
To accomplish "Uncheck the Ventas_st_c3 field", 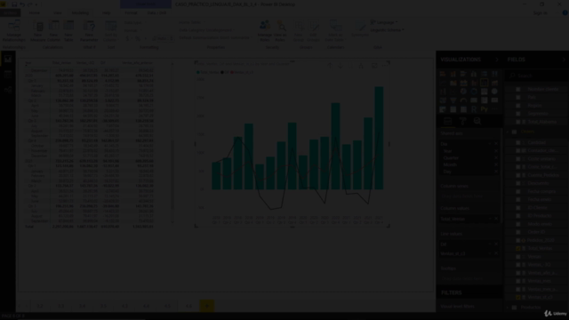I will 518,297.
